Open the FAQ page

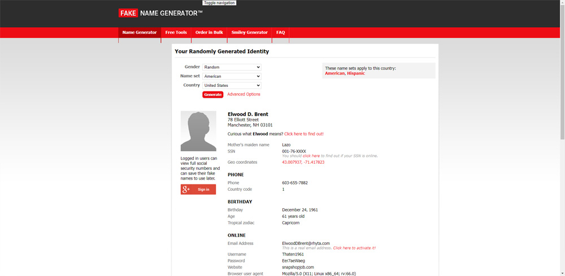(280, 33)
